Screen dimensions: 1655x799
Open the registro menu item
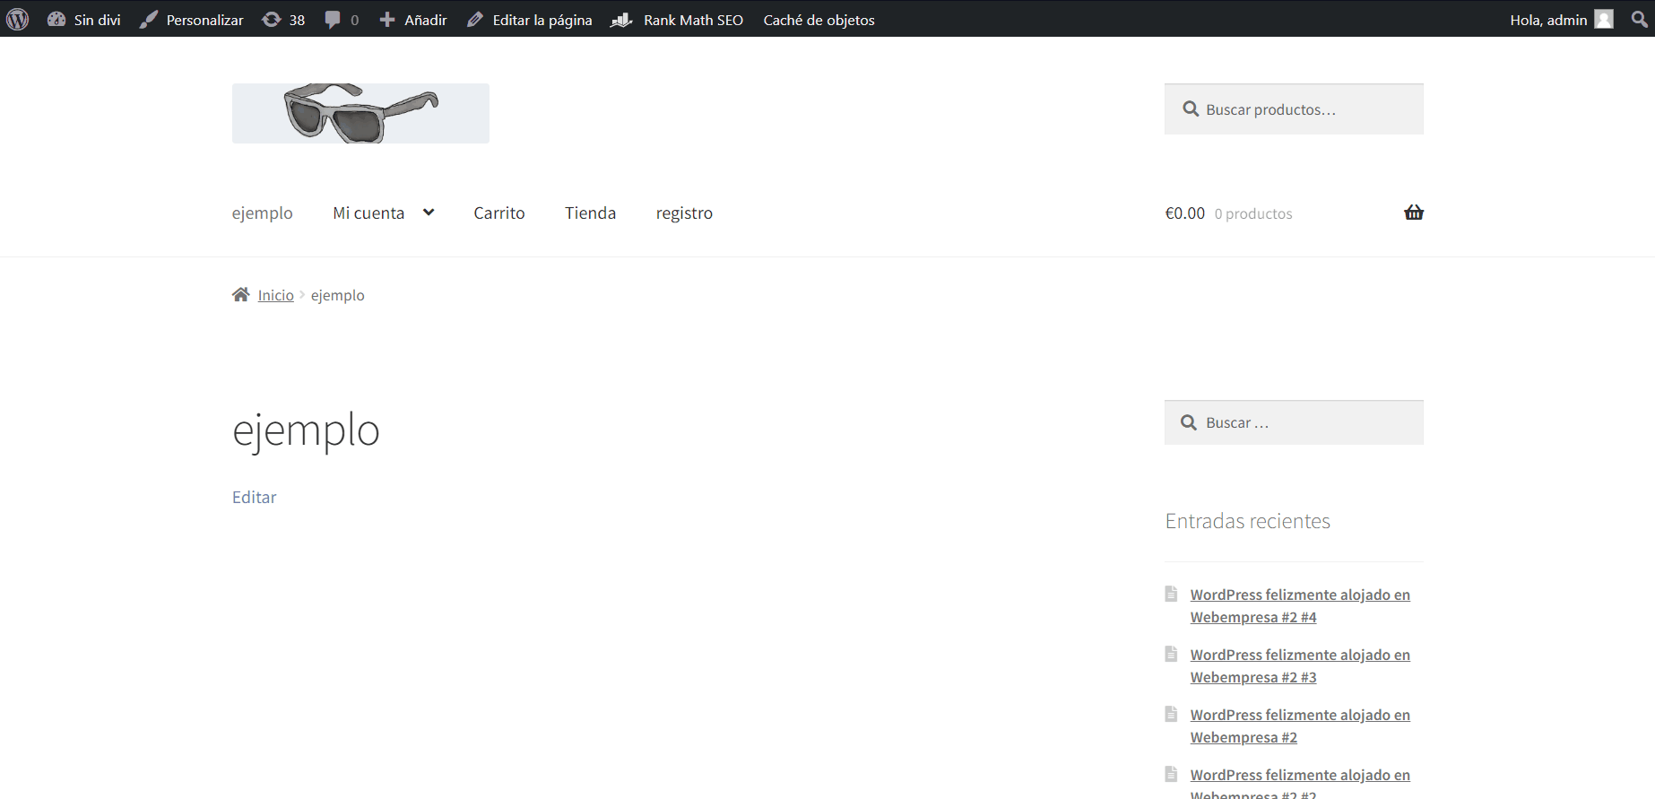(x=684, y=213)
